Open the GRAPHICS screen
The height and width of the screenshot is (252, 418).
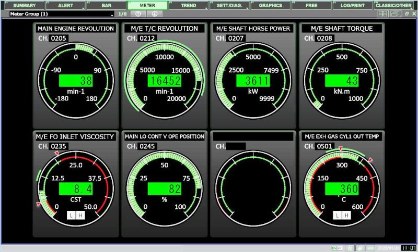[270, 5]
